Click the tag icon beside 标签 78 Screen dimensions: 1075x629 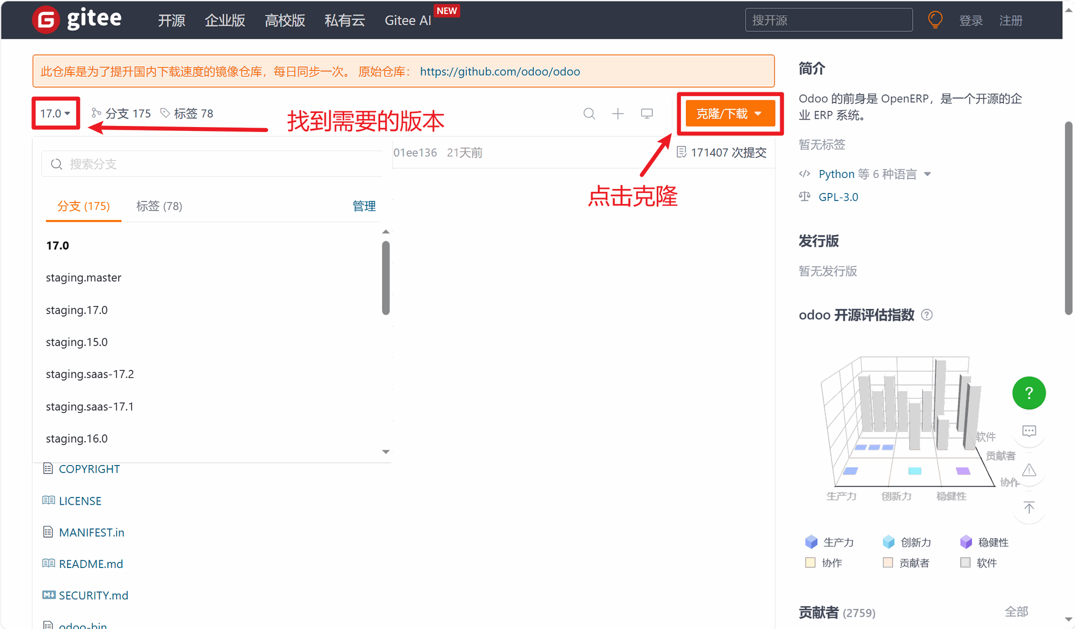pyautogui.click(x=165, y=113)
